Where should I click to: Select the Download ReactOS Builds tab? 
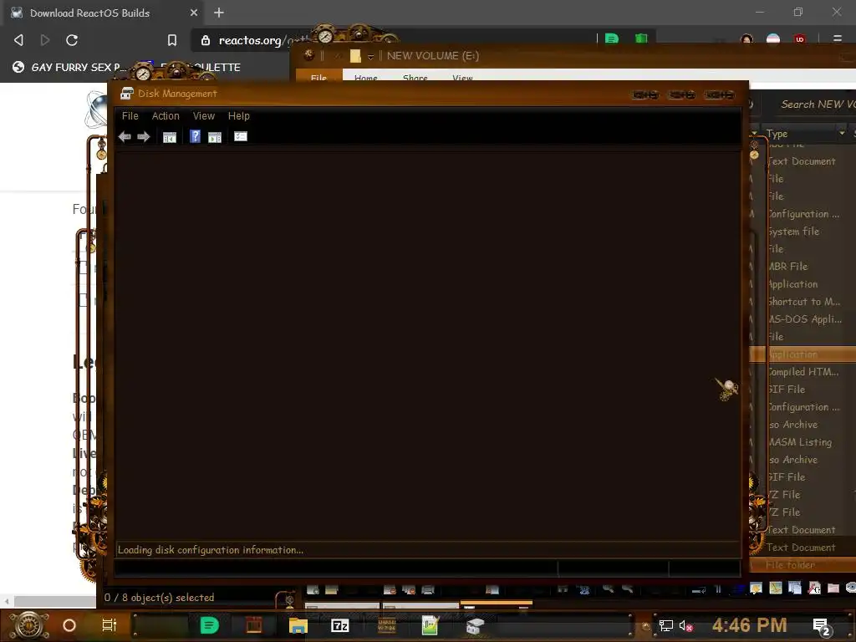tap(104, 13)
